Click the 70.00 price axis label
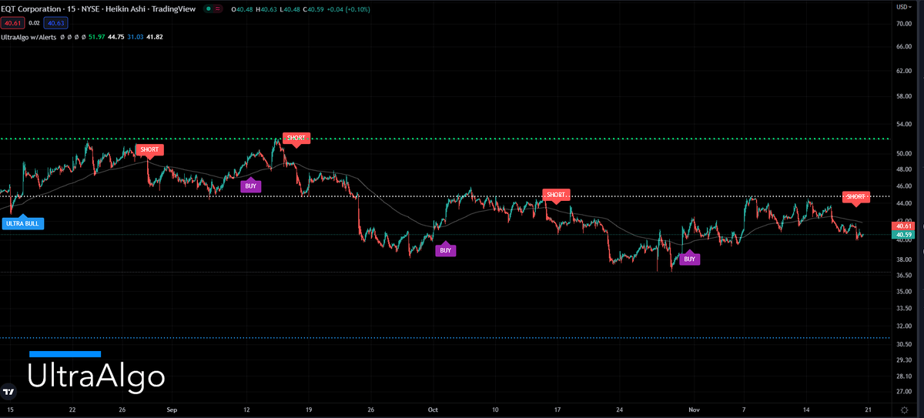Viewport: 924px width, 418px height. tap(904, 24)
